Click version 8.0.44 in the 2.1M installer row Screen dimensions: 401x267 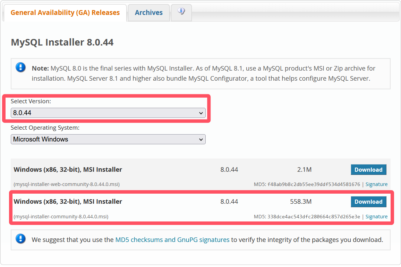(x=229, y=170)
